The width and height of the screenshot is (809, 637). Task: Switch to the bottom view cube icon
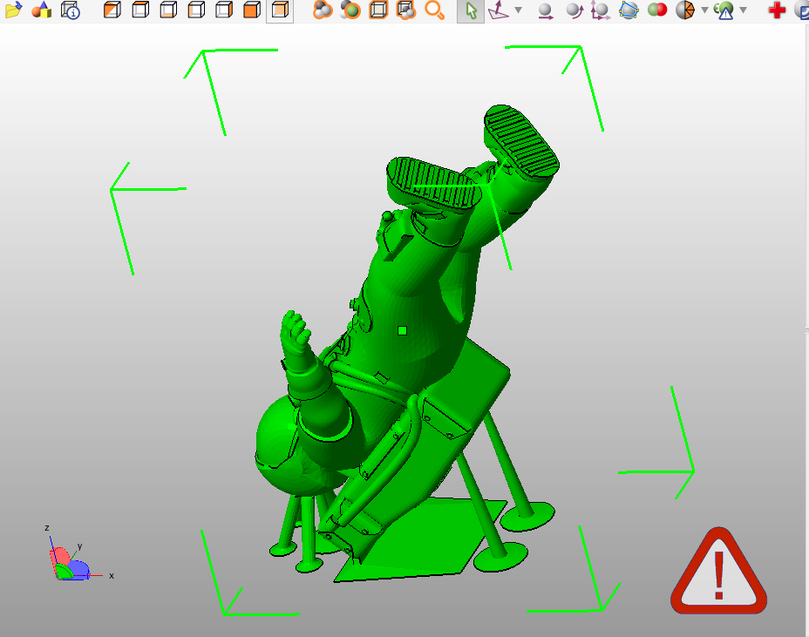coord(168,10)
